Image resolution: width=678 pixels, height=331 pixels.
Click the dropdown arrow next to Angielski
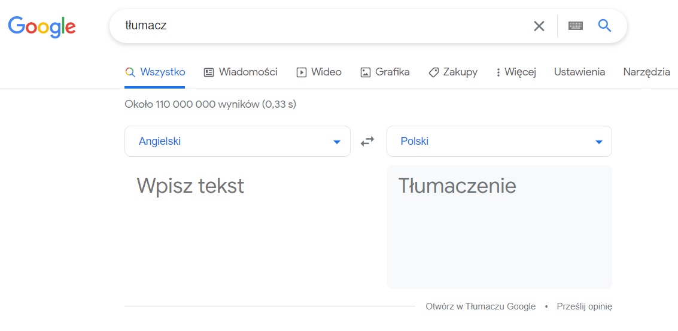pyautogui.click(x=337, y=142)
